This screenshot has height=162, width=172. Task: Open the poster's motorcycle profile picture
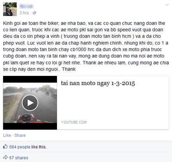point(10,9)
